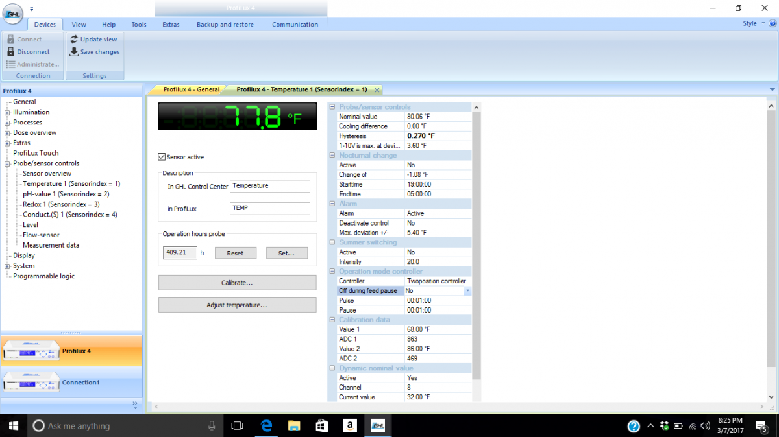Click the Dropbox tray icon
The image size is (779, 437).
pyautogui.click(x=664, y=426)
